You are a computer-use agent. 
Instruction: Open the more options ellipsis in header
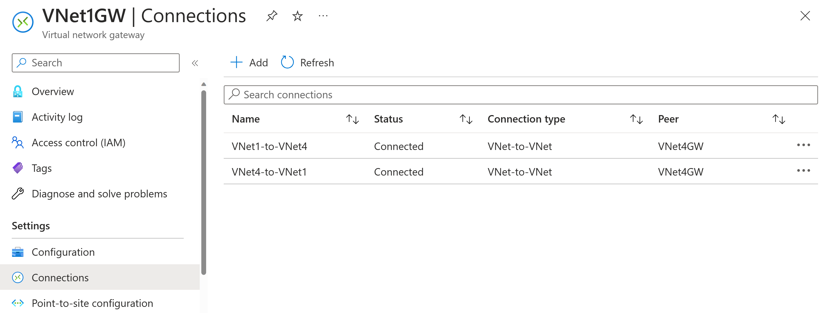323,16
